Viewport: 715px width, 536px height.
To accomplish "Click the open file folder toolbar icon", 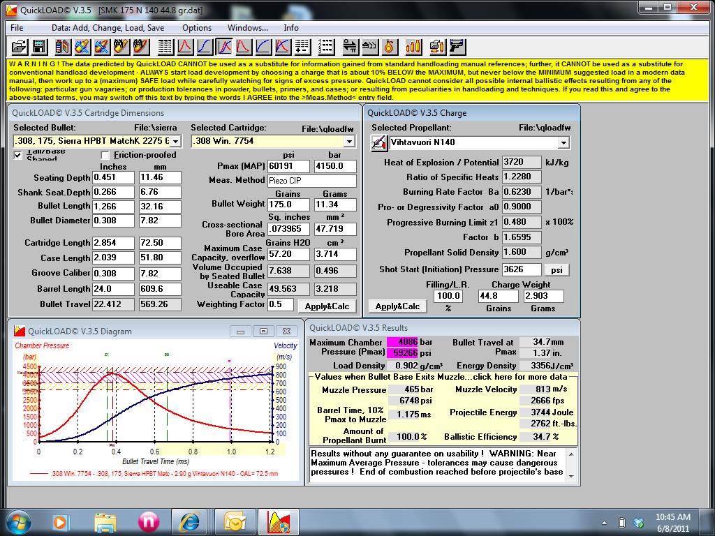I will click(x=20, y=47).
